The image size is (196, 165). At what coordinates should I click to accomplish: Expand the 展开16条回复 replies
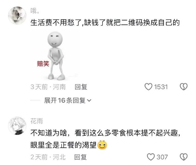pos(68,100)
